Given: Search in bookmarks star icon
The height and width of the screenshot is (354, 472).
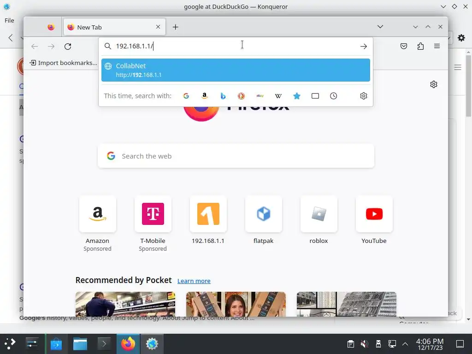Looking at the screenshot, I should 296,96.
